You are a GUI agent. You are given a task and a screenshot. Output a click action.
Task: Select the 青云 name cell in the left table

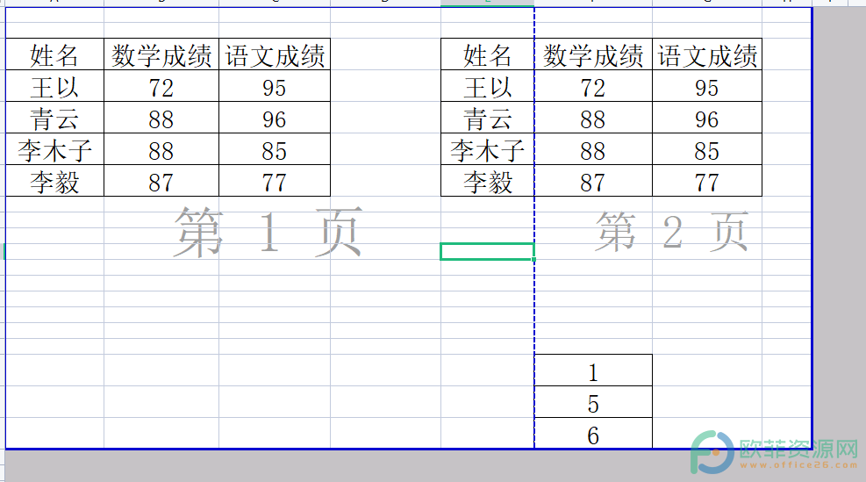click(54, 117)
